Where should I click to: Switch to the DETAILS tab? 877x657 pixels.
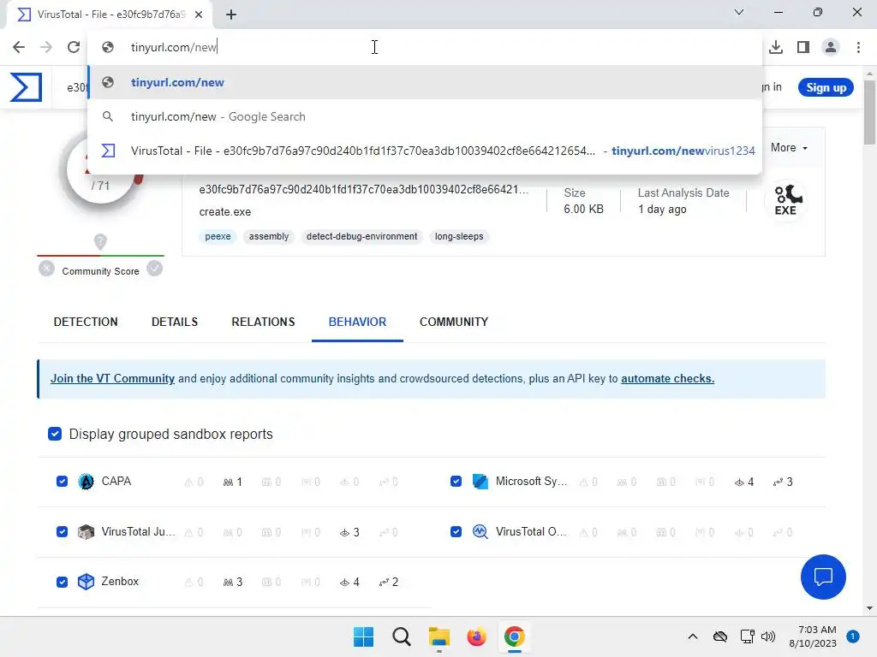175,322
